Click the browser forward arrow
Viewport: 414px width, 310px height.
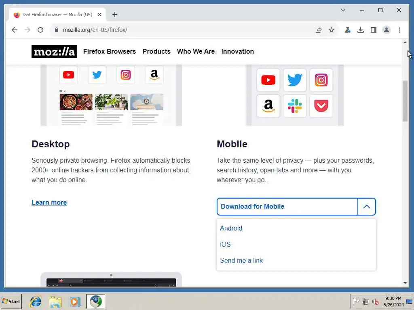[x=27, y=30]
